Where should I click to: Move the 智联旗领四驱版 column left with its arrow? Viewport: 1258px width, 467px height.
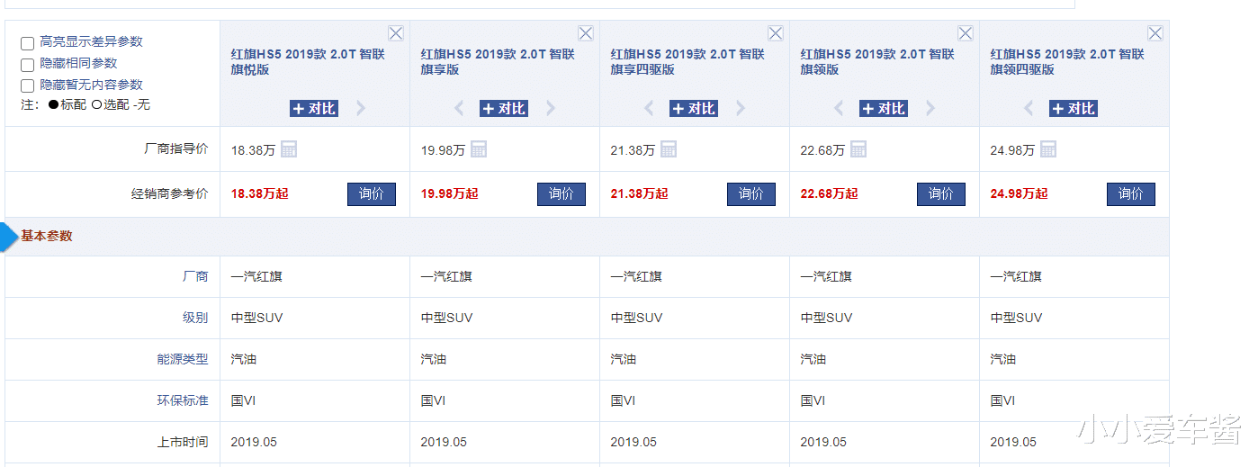click(x=1029, y=109)
